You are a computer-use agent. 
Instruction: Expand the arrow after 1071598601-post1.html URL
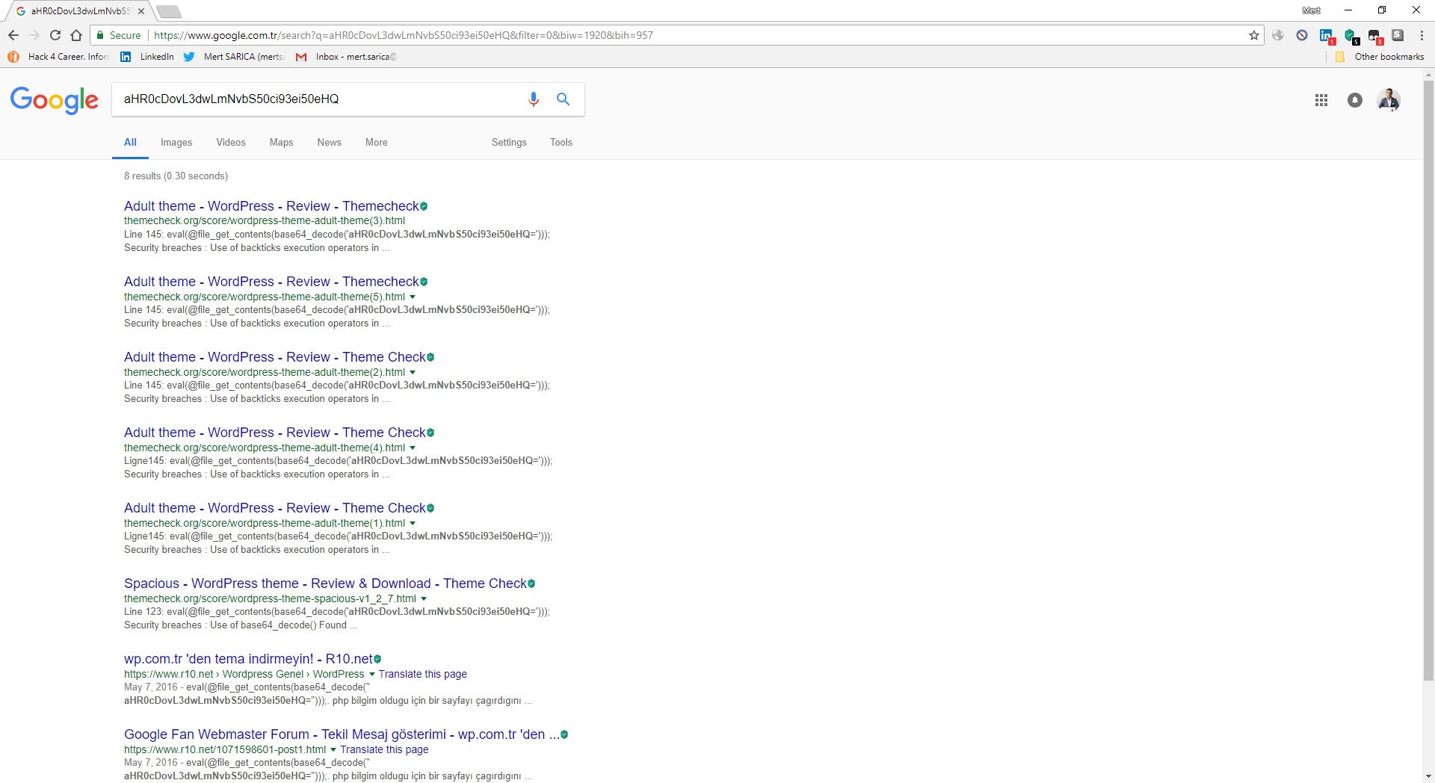pos(333,750)
